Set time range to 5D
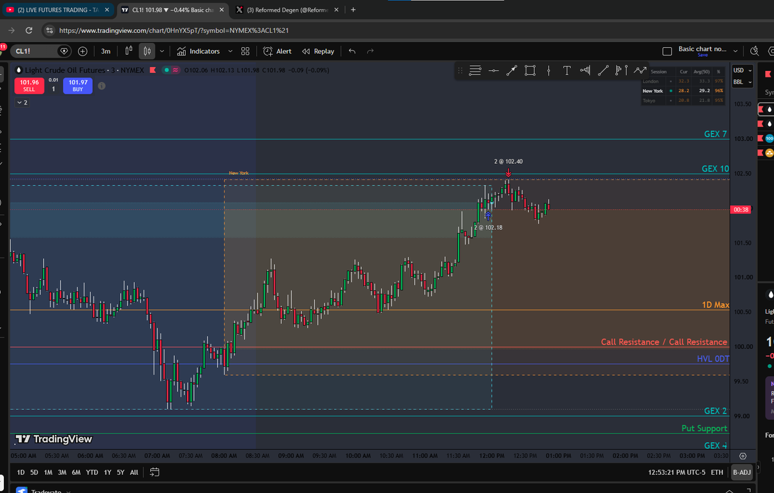 coord(34,472)
